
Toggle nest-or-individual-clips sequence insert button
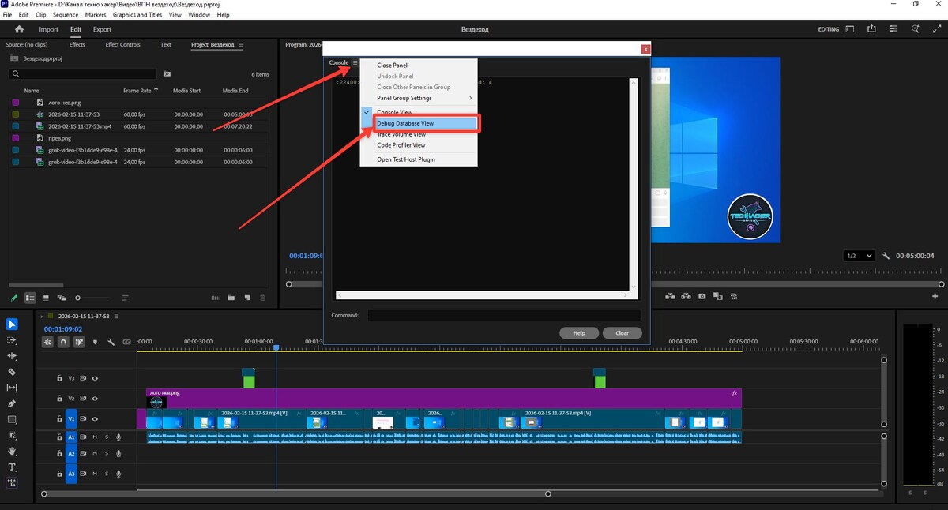(48, 342)
